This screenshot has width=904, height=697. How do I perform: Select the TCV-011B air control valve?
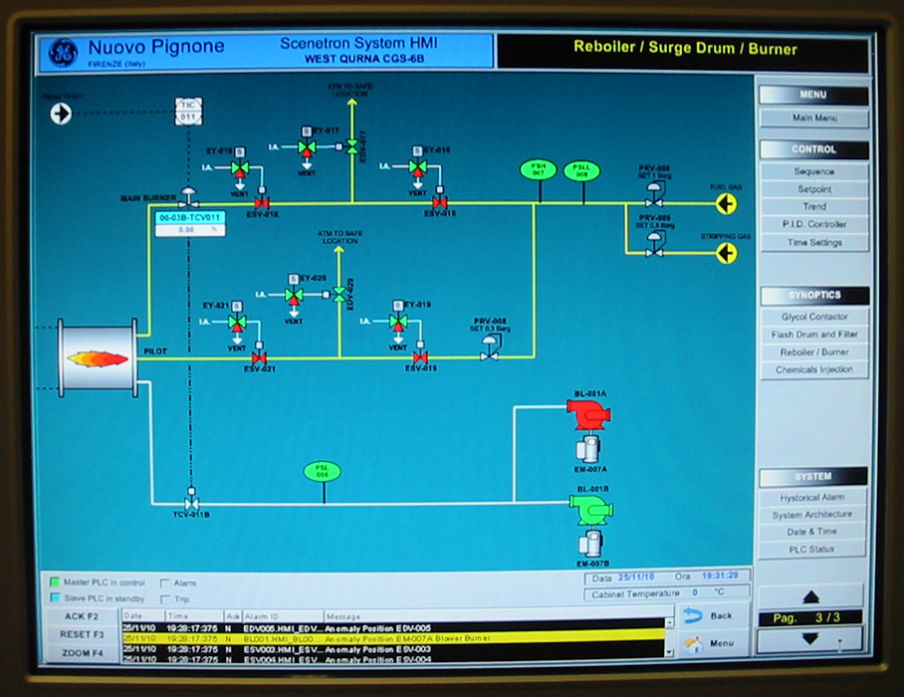(x=191, y=499)
